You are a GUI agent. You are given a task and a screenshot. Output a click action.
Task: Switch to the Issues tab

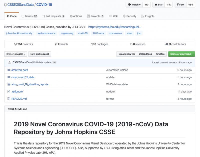[x=29, y=16]
